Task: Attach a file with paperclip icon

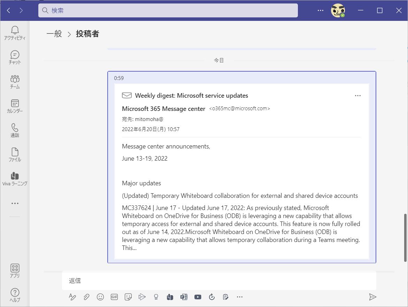Action: point(86,297)
